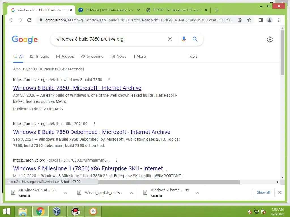Go to the Google homepage logo

25,40
